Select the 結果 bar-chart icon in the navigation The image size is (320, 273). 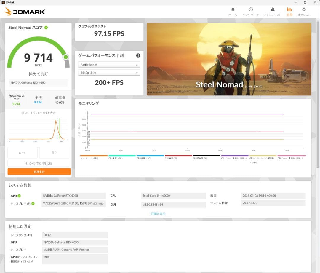click(289, 11)
